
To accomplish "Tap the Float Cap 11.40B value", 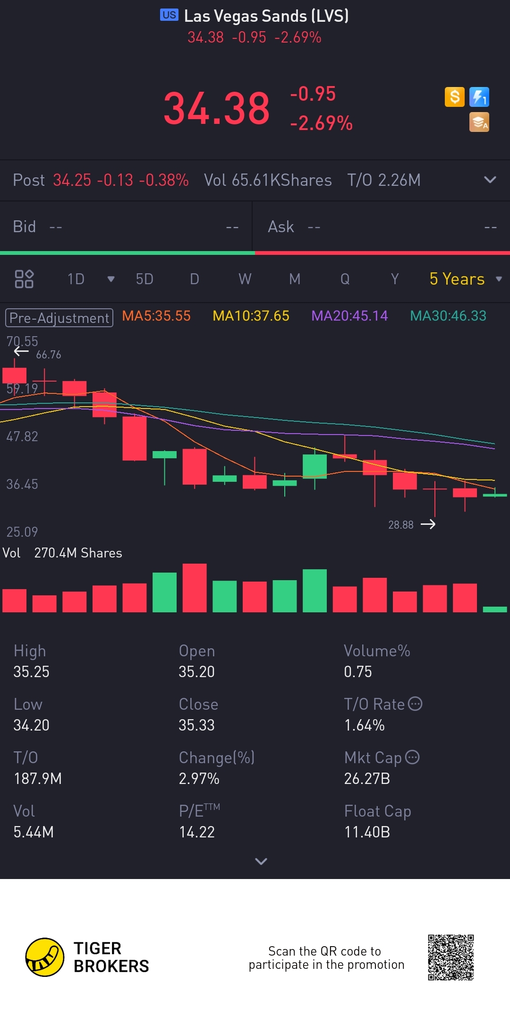I will [367, 832].
